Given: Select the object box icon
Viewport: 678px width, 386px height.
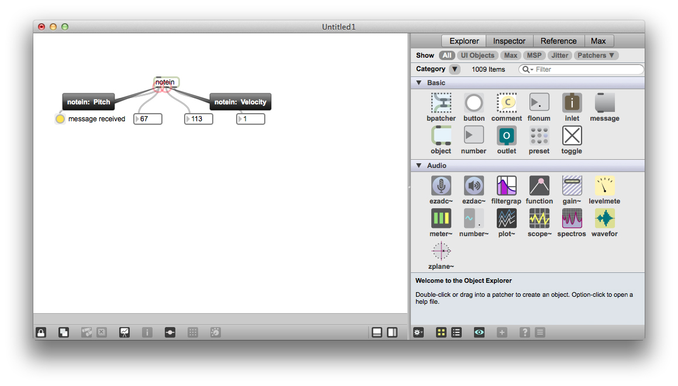Looking at the screenshot, I should [x=441, y=135].
